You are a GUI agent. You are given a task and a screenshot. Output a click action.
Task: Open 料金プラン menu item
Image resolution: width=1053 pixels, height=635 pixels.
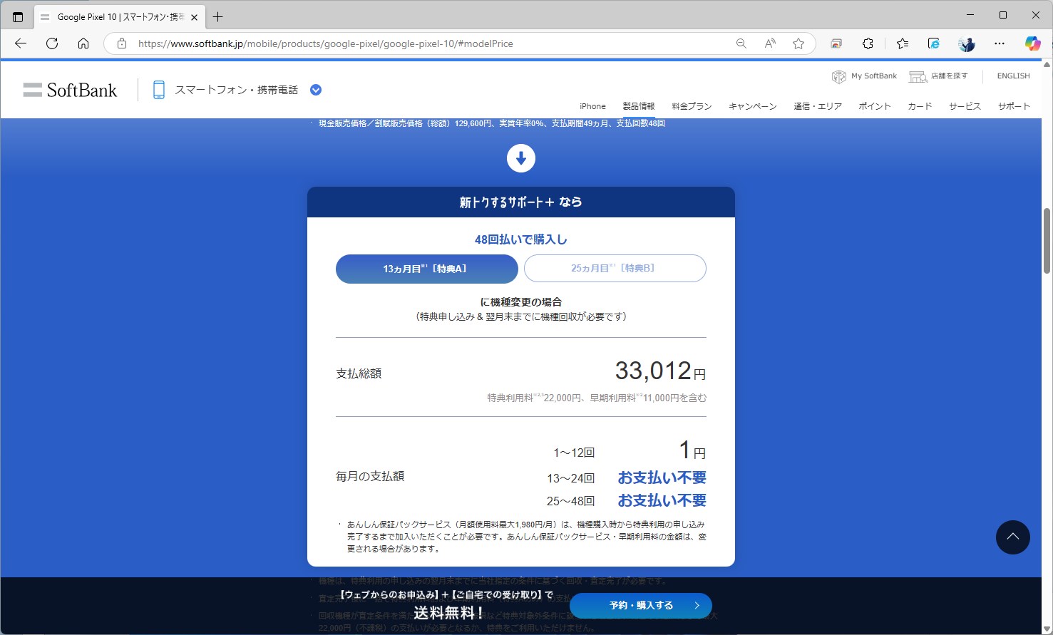[692, 106]
